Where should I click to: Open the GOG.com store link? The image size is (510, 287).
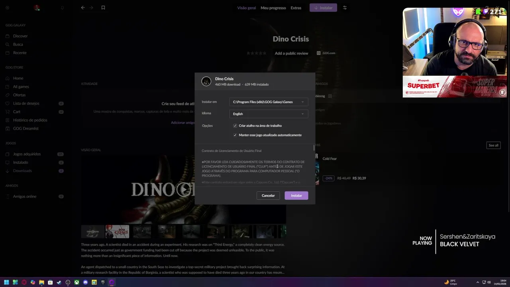point(326,53)
